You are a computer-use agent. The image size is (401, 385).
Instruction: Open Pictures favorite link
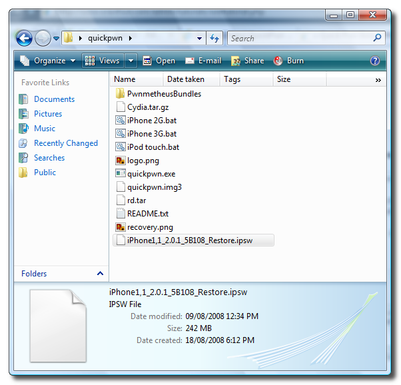coord(48,114)
